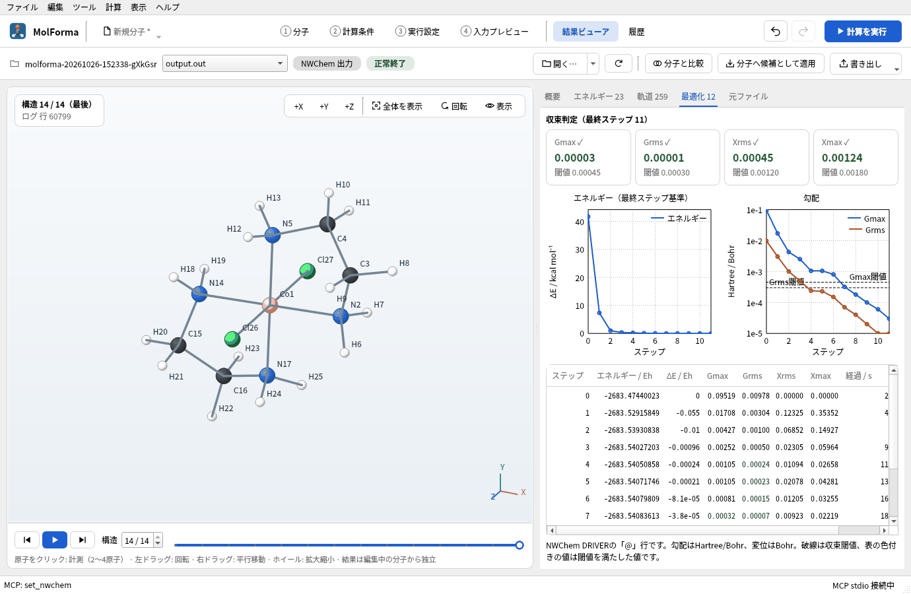Image resolution: width=911 pixels, height=594 pixels.
Task: Jump to last structure frame
Action: [x=83, y=540]
